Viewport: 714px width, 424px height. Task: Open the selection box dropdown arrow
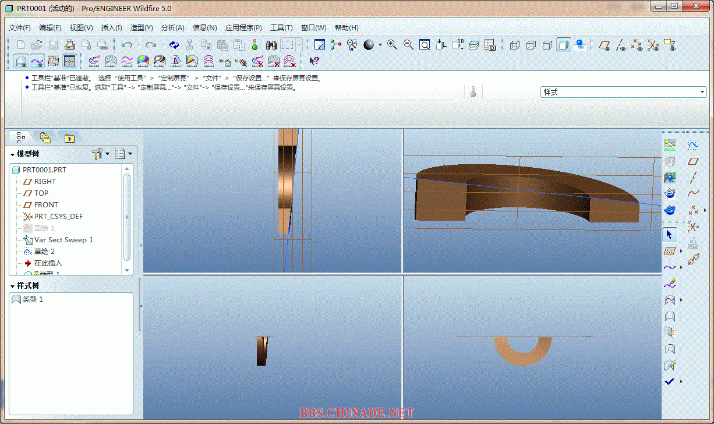tap(299, 45)
